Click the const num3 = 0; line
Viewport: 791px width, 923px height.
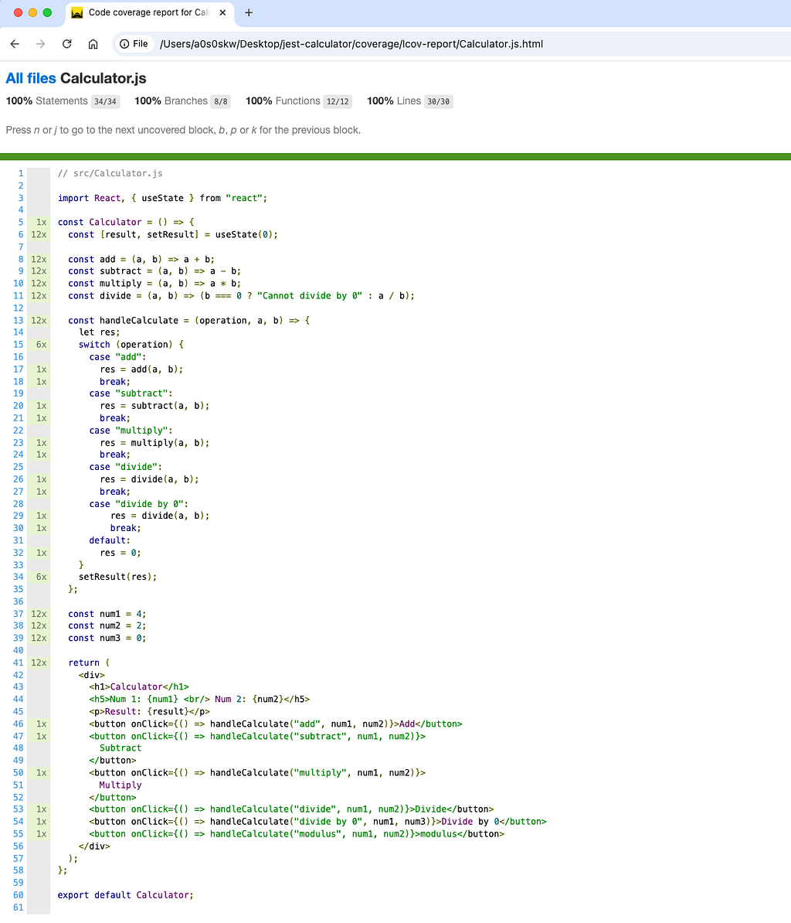pos(107,638)
